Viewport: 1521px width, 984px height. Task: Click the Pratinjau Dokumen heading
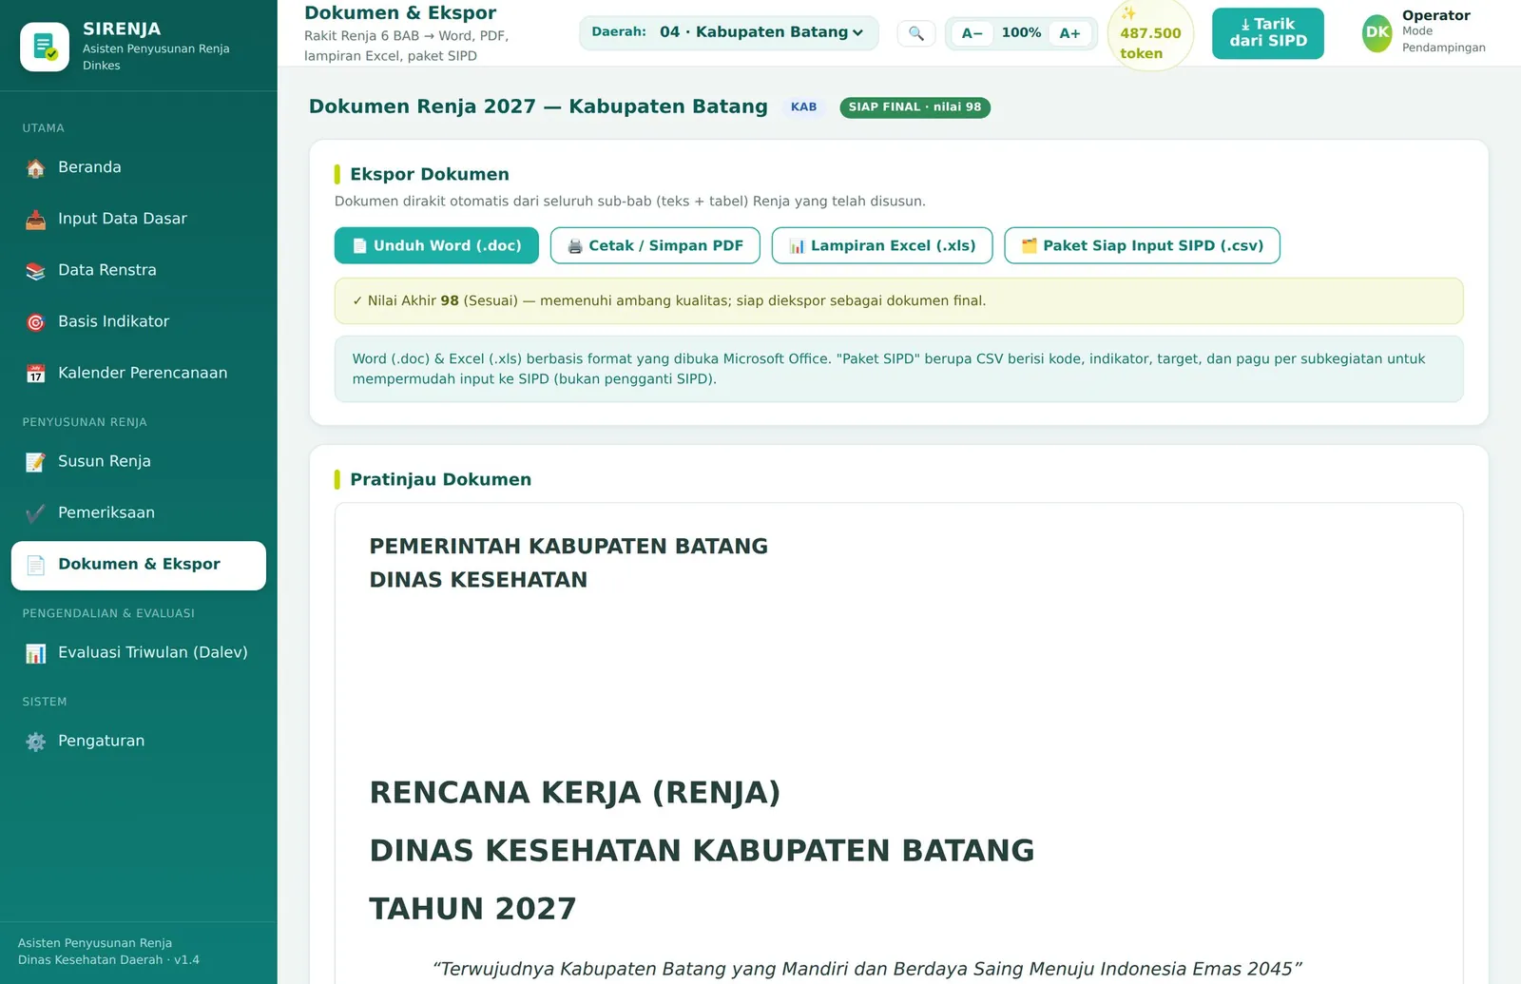point(440,479)
